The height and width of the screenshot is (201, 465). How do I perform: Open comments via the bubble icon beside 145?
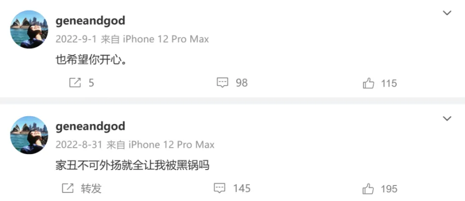(219, 188)
